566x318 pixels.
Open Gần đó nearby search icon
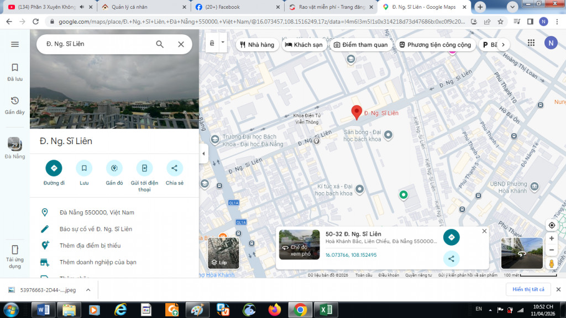pos(114,168)
